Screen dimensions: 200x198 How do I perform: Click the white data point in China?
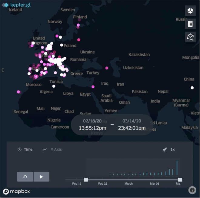[x=192, y=88]
